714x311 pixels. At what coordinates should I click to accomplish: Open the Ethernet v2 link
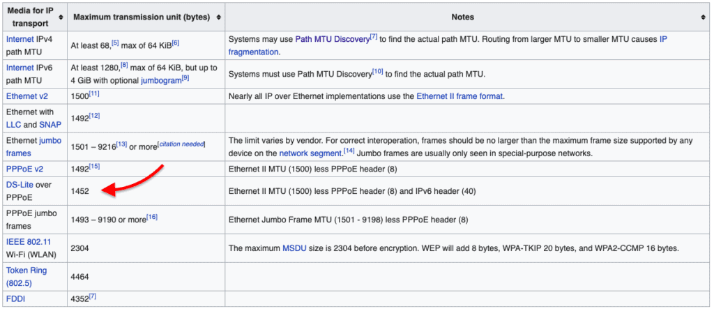tap(27, 96)
